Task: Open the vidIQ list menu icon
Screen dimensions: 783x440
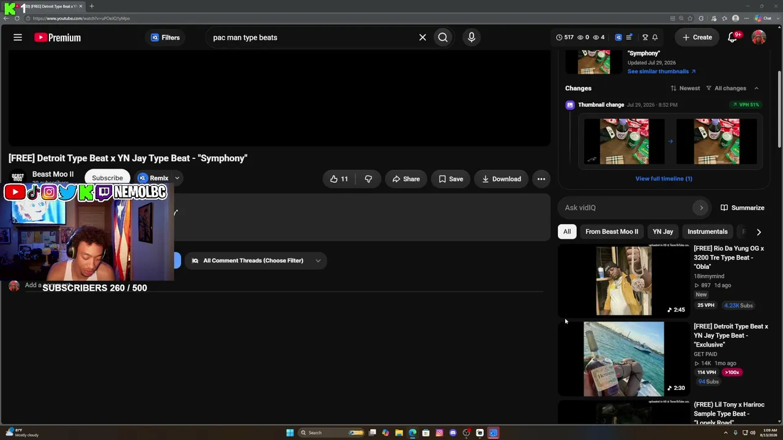Action: [x=629, y=37]
